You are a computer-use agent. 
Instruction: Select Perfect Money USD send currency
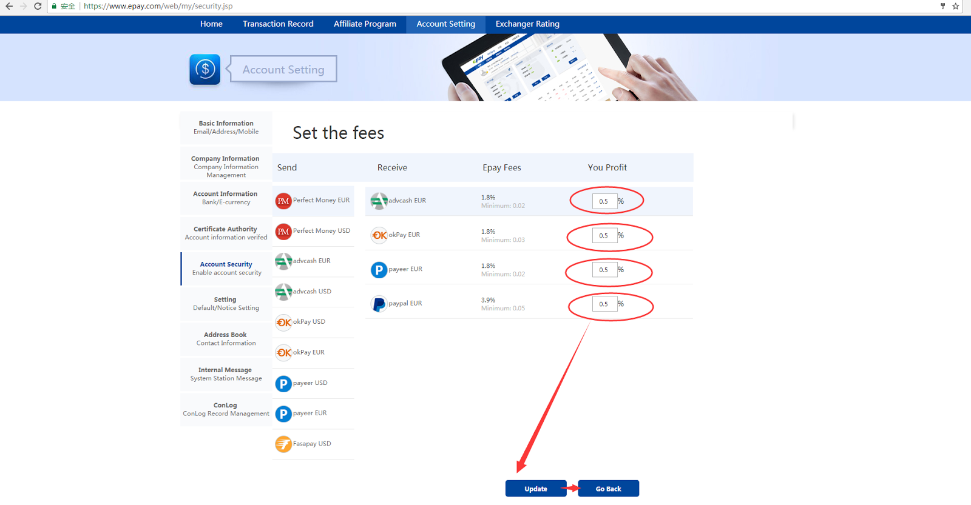pyautogui.click(x=313, y=231)
